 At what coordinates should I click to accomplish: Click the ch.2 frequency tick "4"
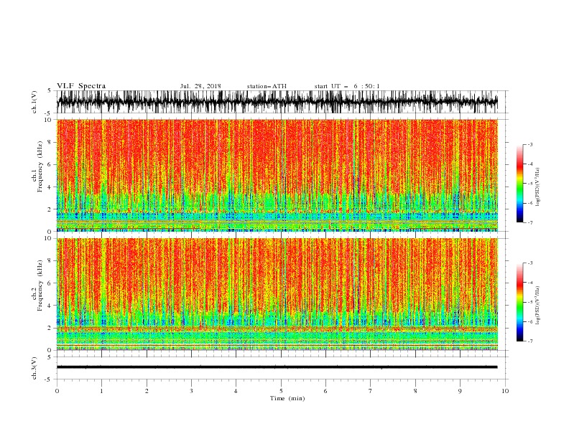(50, 306)
